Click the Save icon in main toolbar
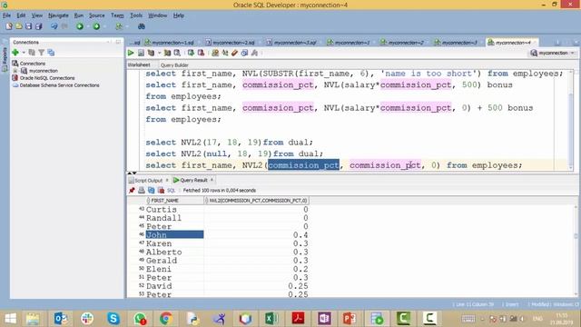This screenshot has width=581, height=327. (x=28, y=26)
